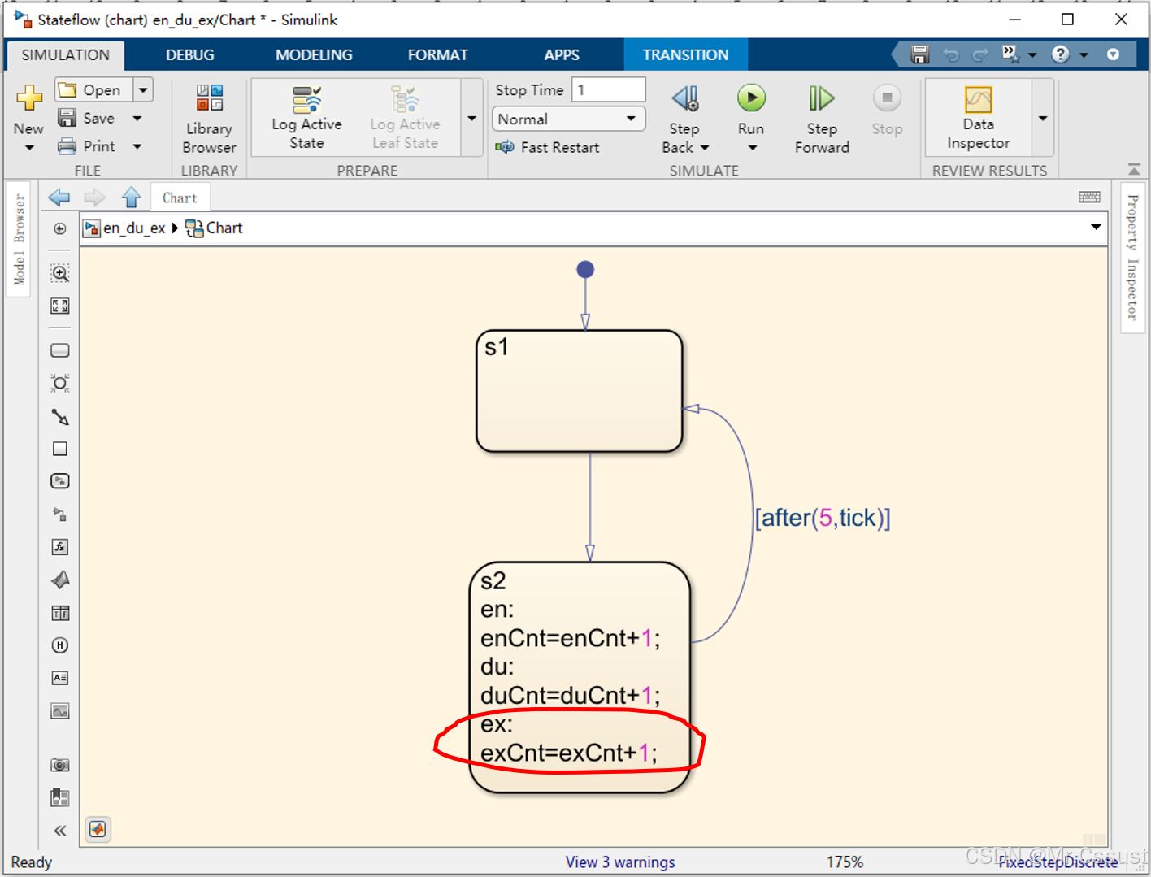Collapse the palette with double chevron
1151x877 pixels.
pyautogui.click(x=60, y=830)
